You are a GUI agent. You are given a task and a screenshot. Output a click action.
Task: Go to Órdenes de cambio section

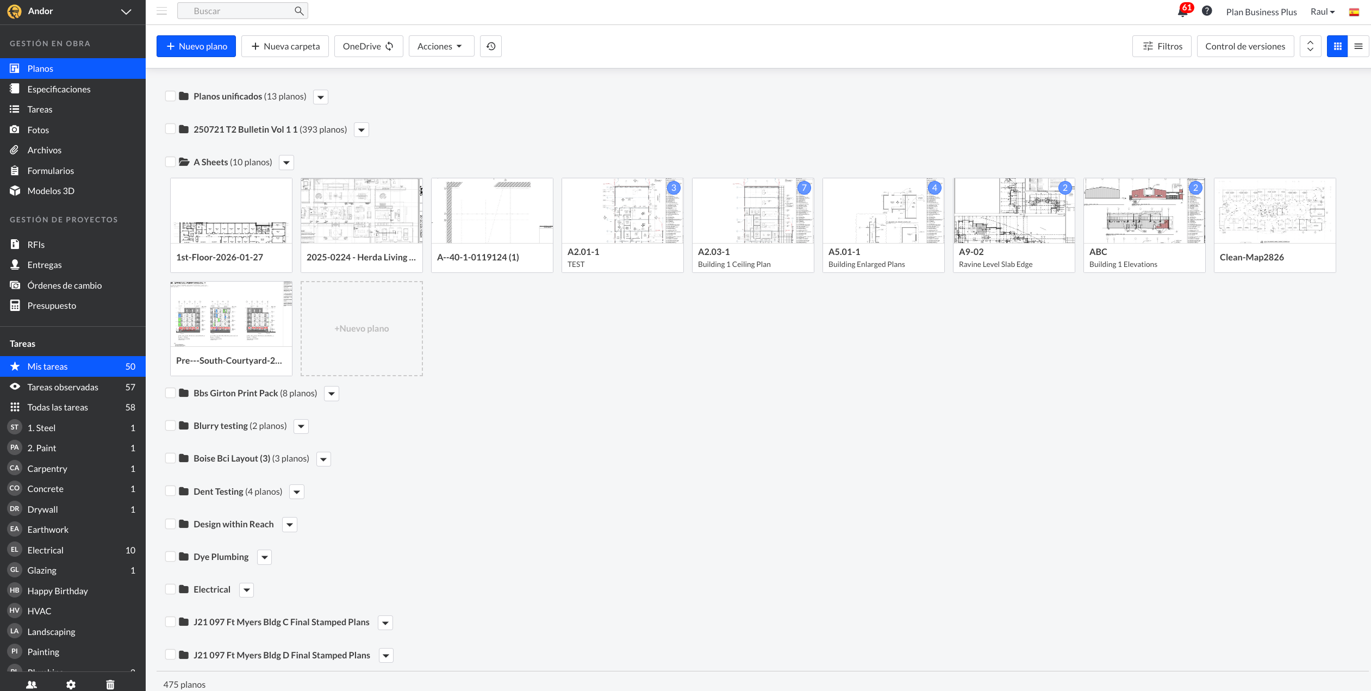(x=64, y=285)
